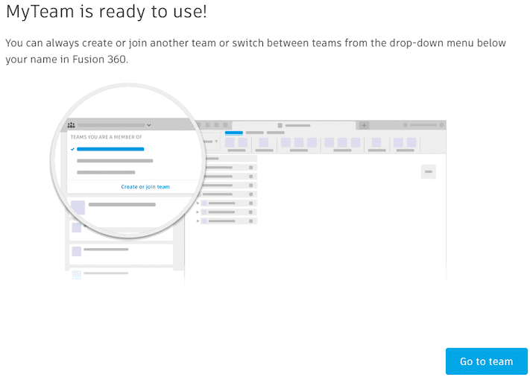
Task: Open the team switcher dropdown chevron
Action: (x=149, y=125)
